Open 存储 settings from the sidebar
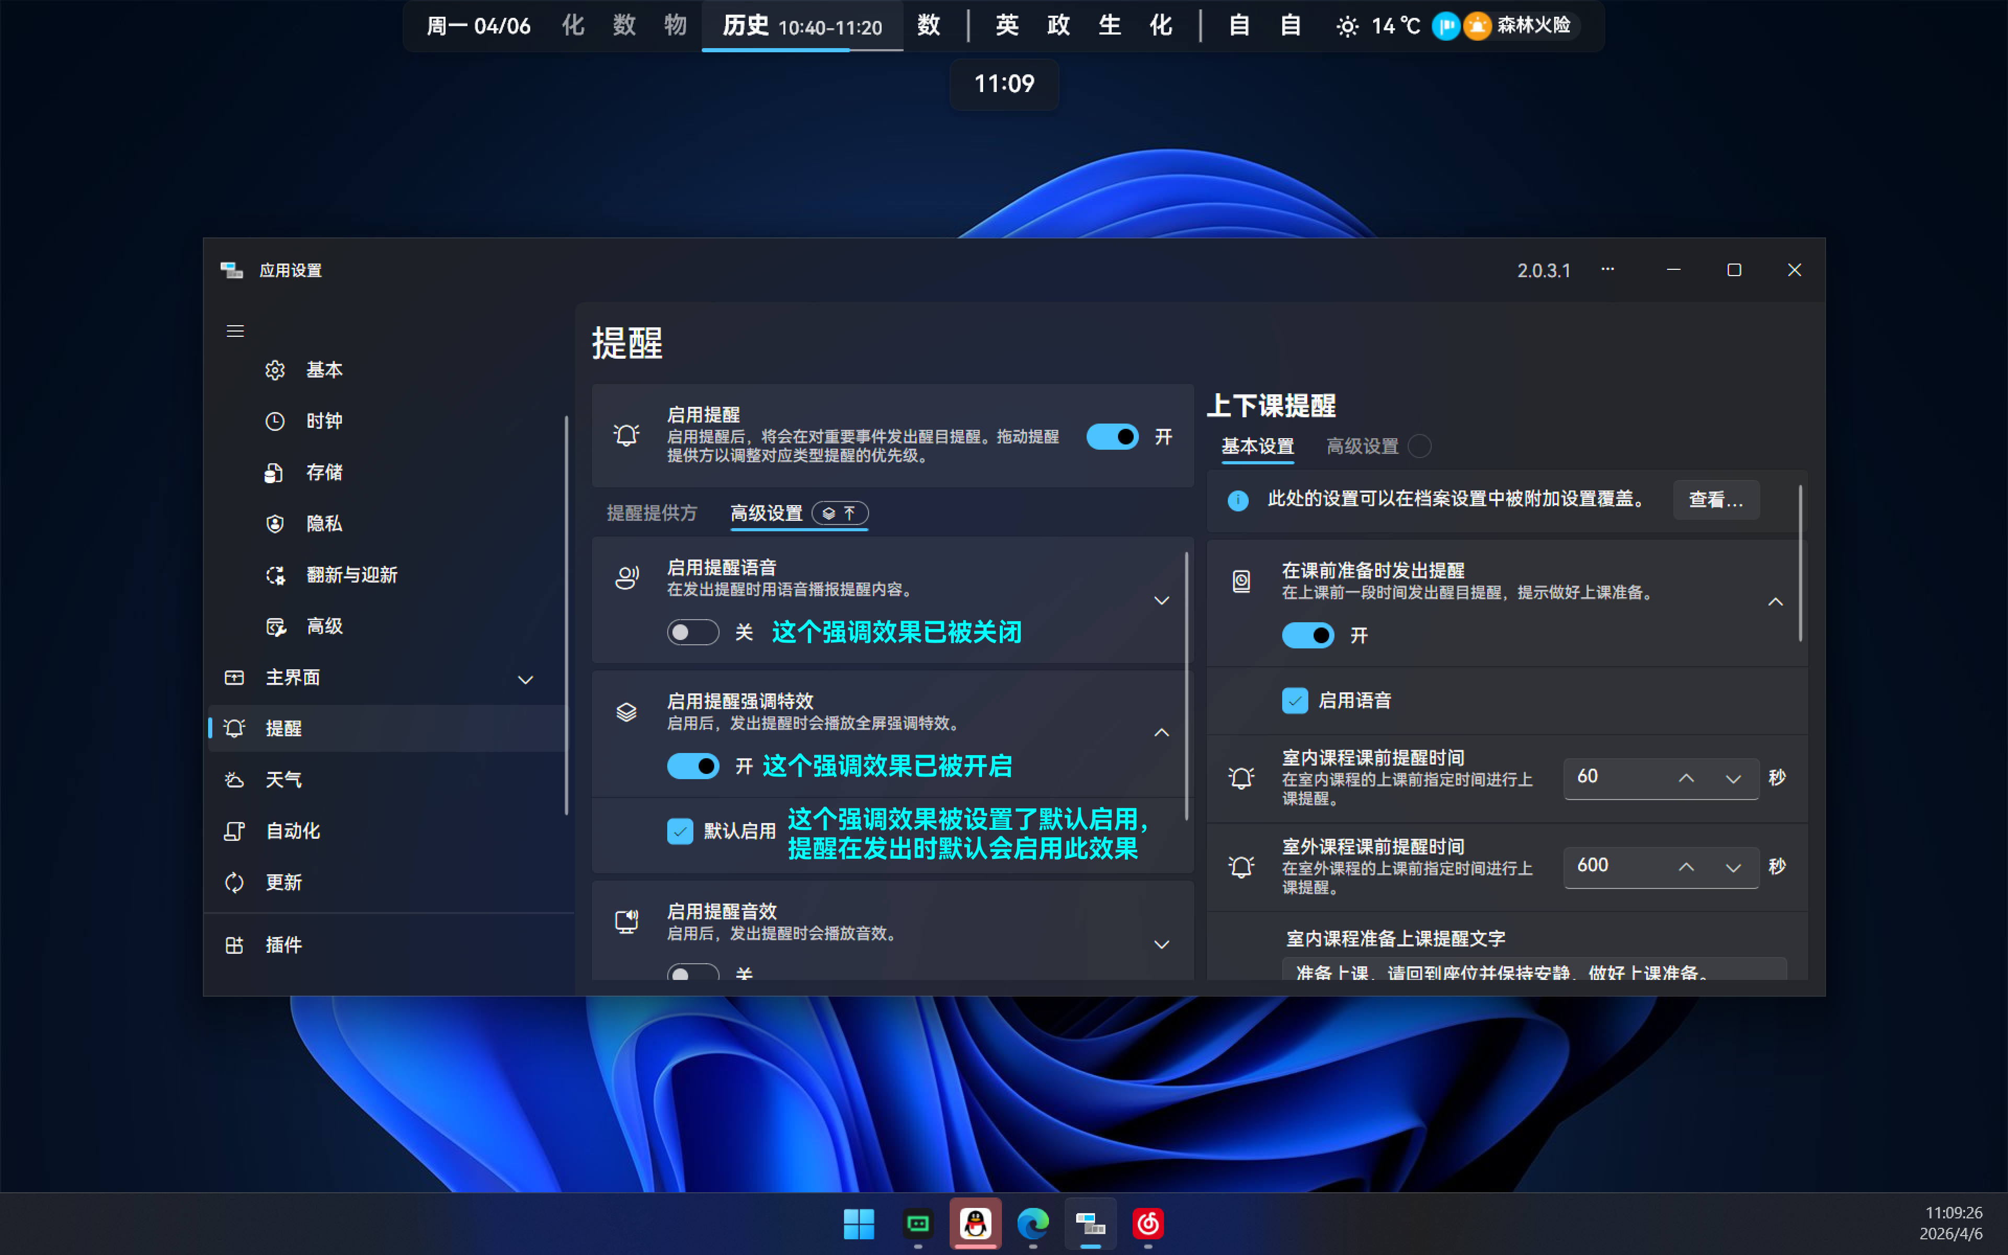This screenshot has width=2008, height=1255. 324,472
